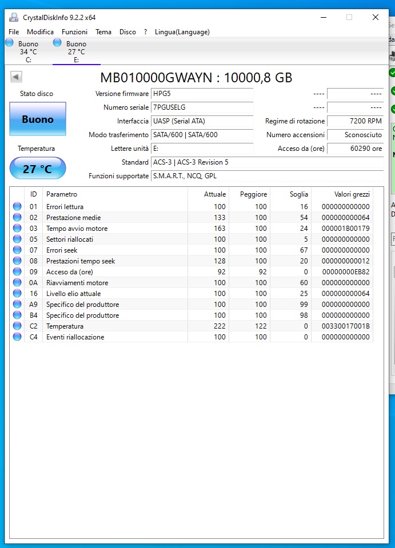The height and width of the screenshot is (548, 395).
Task: Click raw value 000001B00179
Action: [x=346, y=228]
